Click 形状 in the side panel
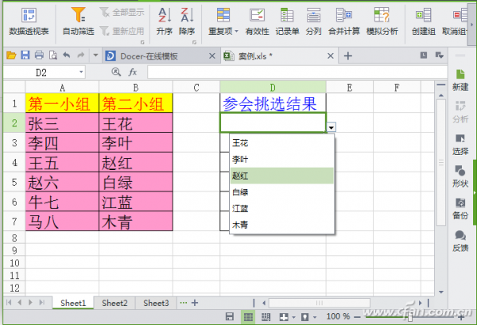477x325 pixels. tap(460, 176)
